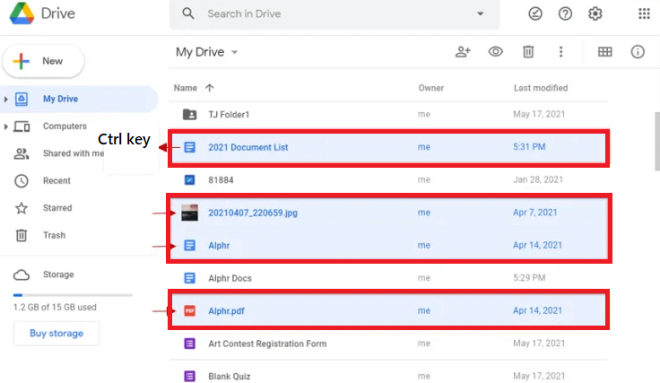Open the three-dot more actions menu
The height and width of the screenshot is (383, 660).
(560, 52)
